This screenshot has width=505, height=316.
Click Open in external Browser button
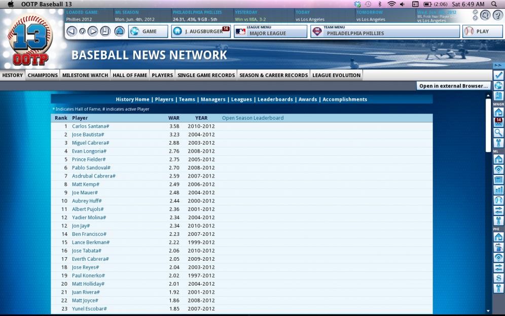454,86
